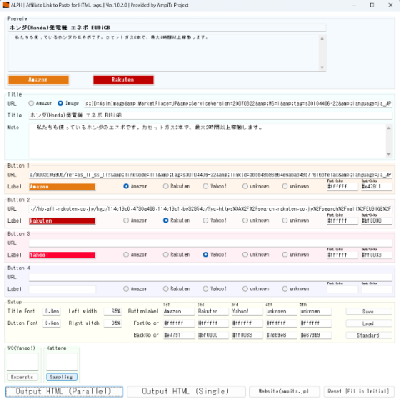Click Button 2 Back Color #bf0000 field
The width and height of the screenshot is (400, 400).
(377, 221)
